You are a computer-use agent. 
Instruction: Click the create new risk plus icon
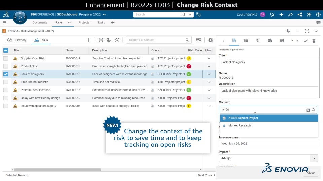89,40
